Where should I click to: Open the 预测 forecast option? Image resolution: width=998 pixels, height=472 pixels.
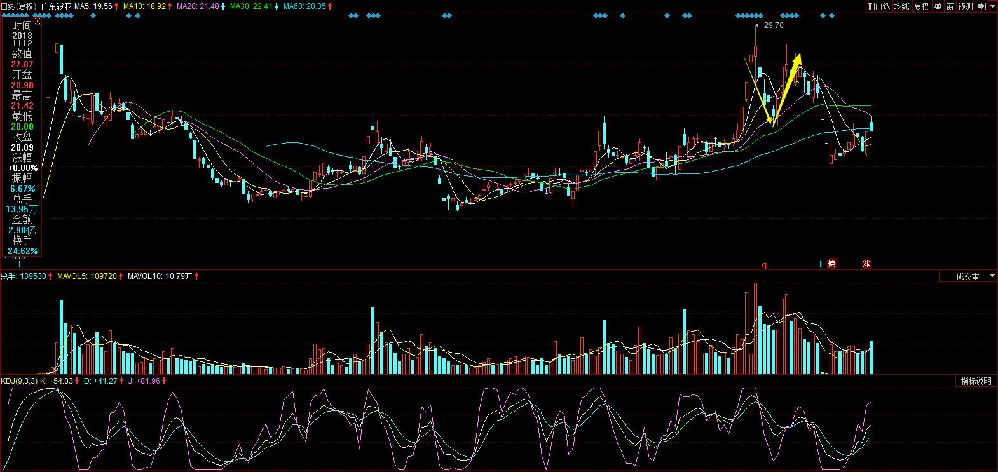click(966, 6)
